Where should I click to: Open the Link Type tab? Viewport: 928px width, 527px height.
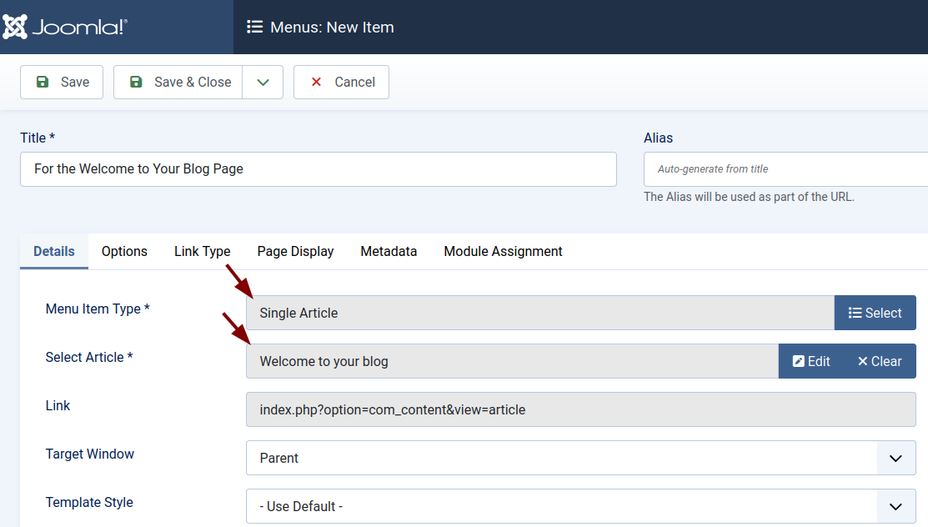coord(202,251)
